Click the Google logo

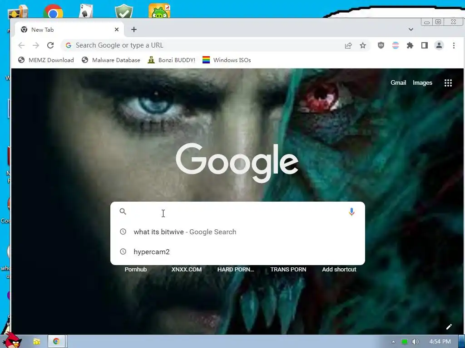(x=237, y=163)
